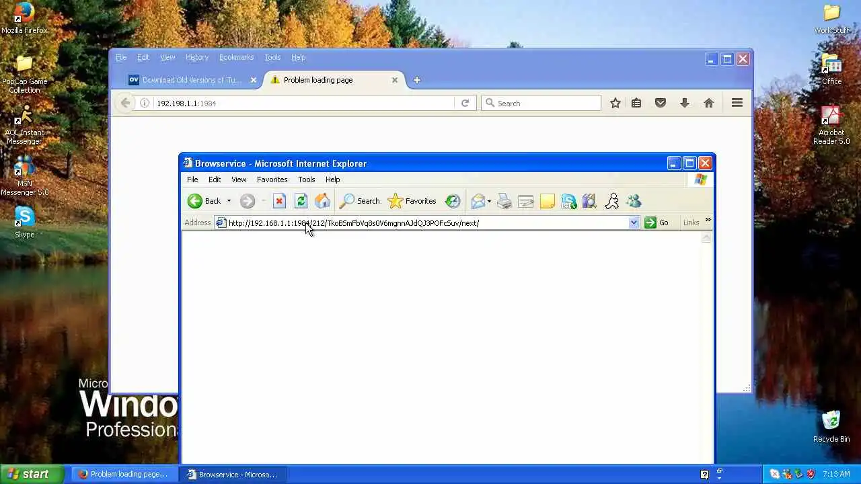Open Mozilla Firefox desktop shortcut

point(24,18)
